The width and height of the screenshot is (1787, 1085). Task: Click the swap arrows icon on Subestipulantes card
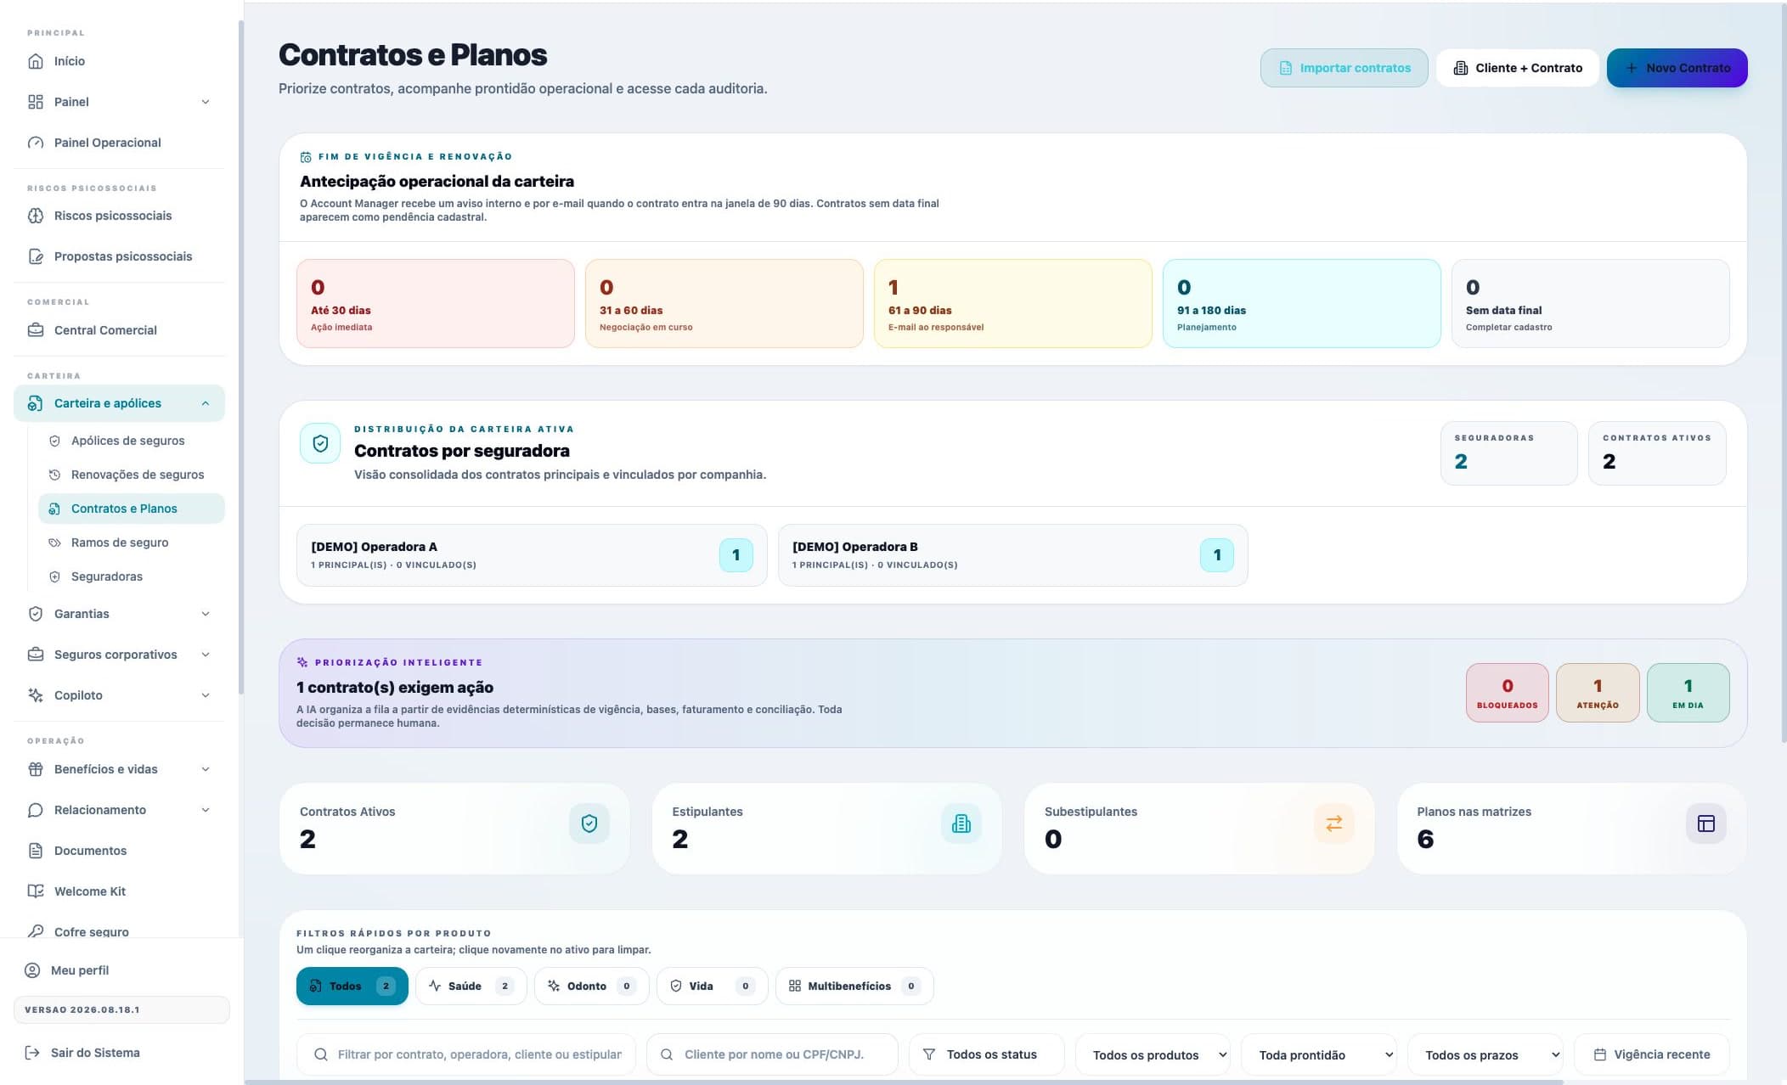point(1334,824)
